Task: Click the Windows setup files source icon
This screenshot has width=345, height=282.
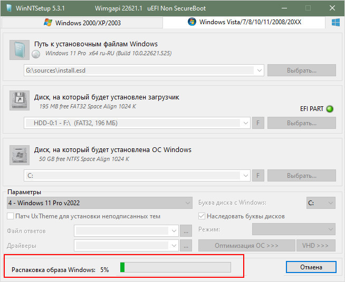Action: 20,50
